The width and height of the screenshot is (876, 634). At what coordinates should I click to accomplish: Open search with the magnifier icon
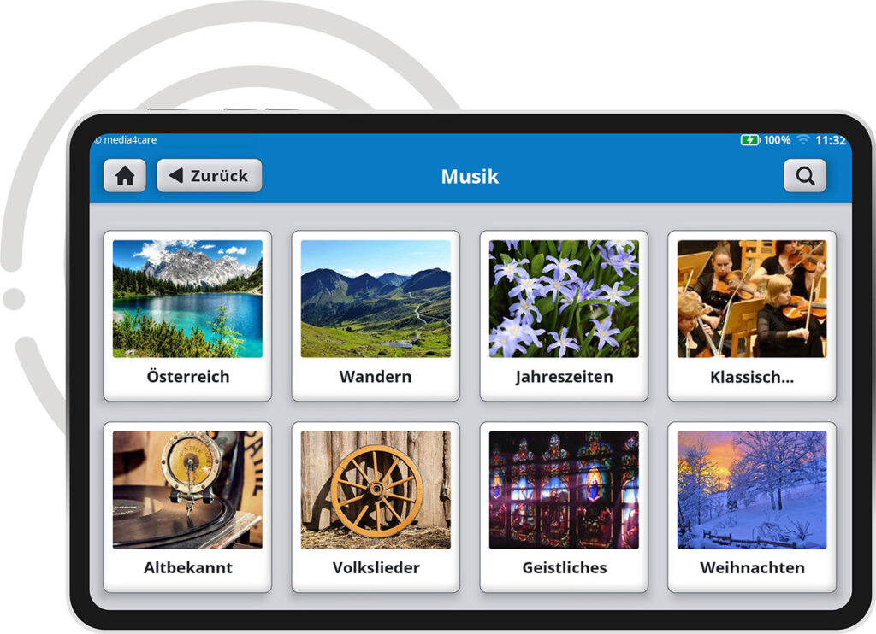(x=804, y=176)
